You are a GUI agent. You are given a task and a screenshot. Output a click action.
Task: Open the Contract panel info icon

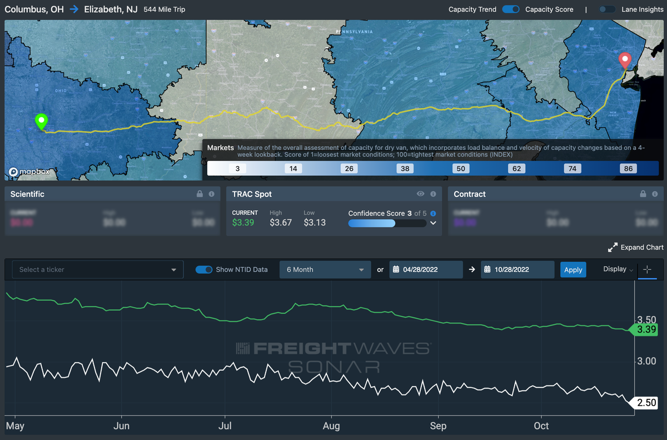655,194
